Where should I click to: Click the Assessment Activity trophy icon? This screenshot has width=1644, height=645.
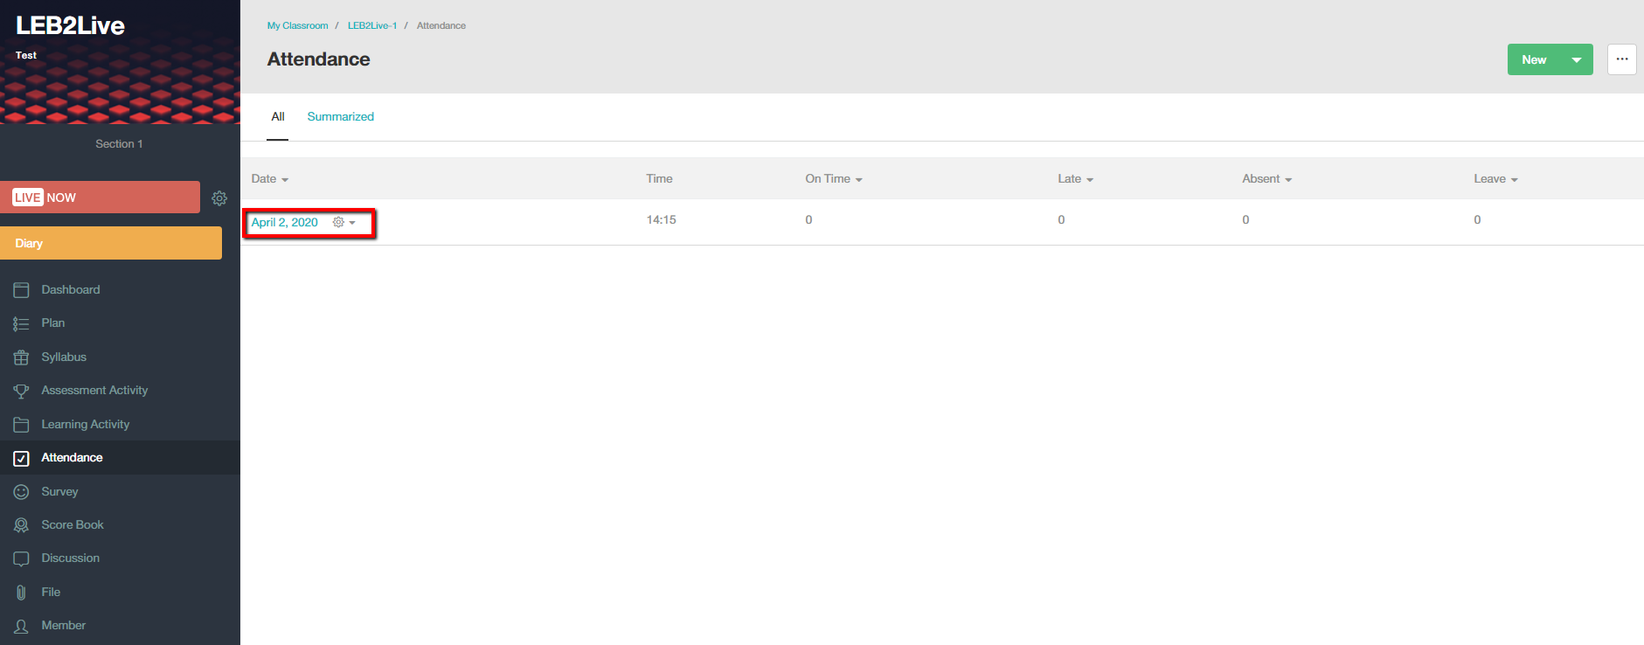21,391
